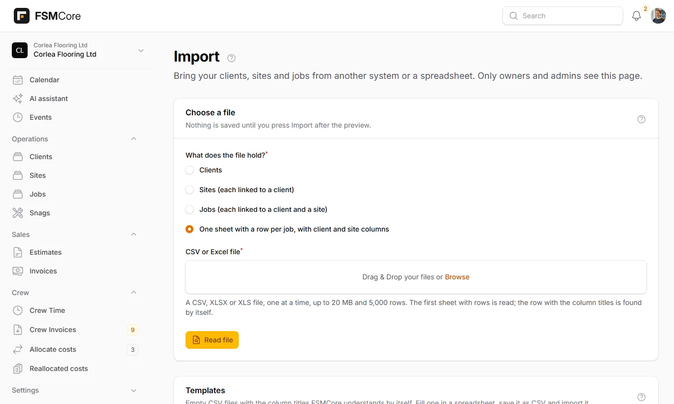The image size is (674, 404).
Task: Collapse the Operations section
Action: pyautogui.click(x=134, y=139)
